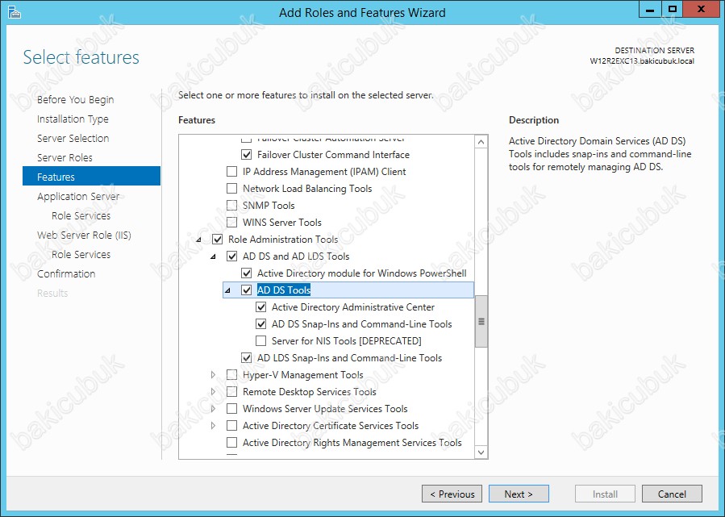Tick the SNMP Tools checkbox
The width and height of the screenshot is (725, 517).
(231, 206)
